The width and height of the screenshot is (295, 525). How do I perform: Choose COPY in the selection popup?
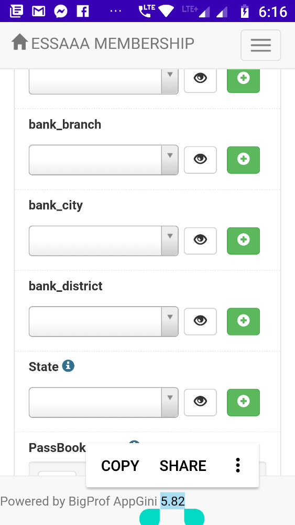point(120,466)
